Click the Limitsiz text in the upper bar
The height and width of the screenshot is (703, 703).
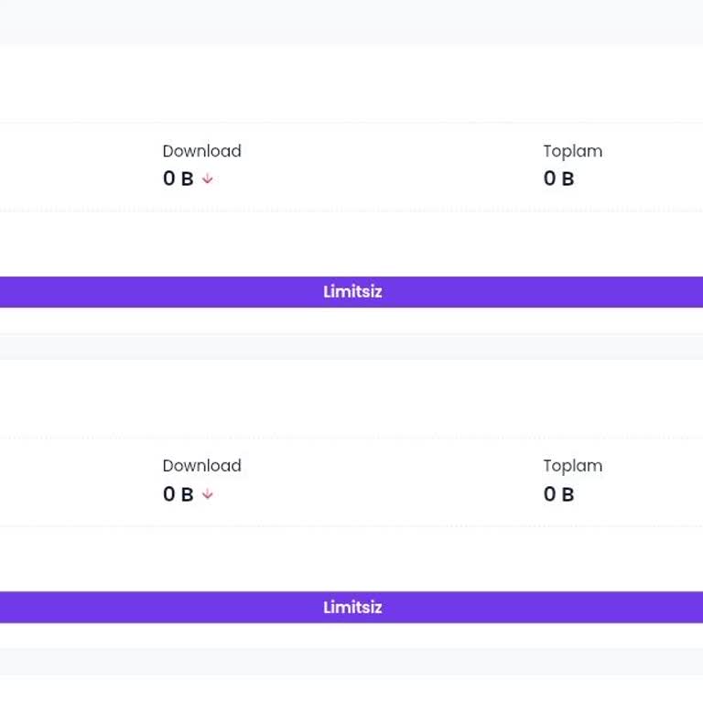coord(352,292)
